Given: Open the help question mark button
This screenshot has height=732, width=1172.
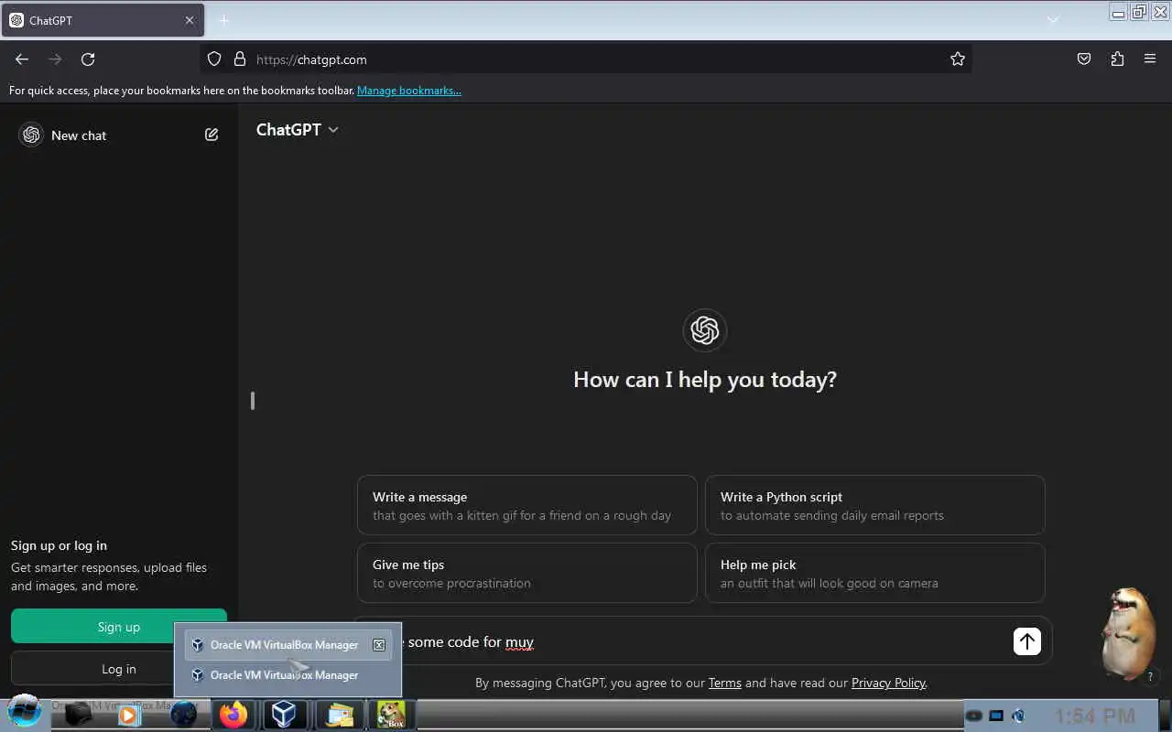Looking at the screenshot, I should point(1150,677).
